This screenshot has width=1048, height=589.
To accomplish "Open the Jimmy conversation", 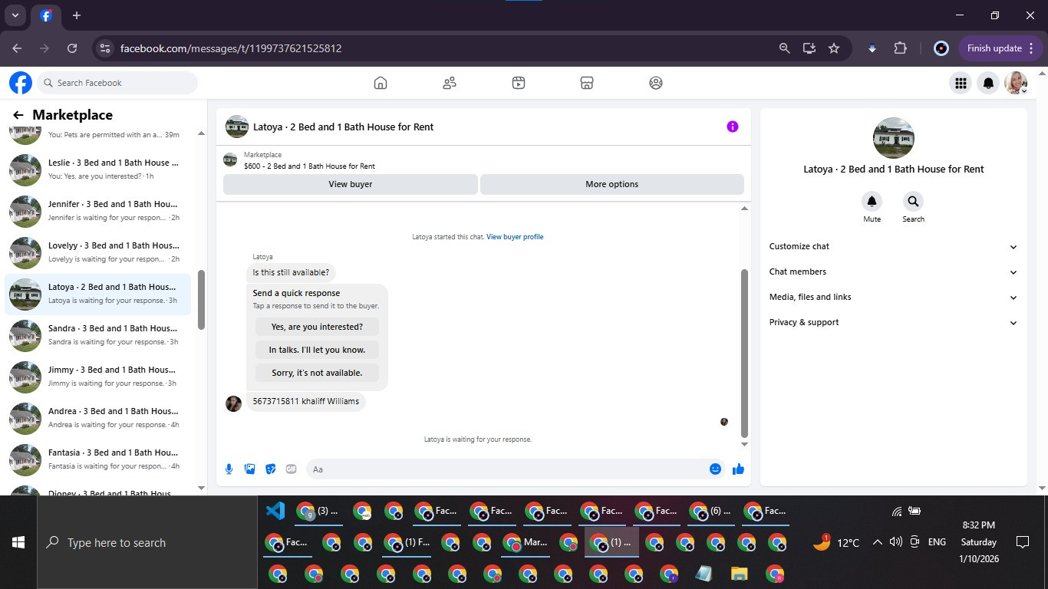I will point(97,377).
